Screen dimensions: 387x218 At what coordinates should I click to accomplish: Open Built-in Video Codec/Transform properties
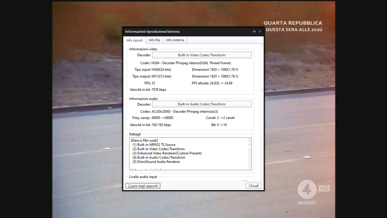pyautogui.click(x=202, y=55)
